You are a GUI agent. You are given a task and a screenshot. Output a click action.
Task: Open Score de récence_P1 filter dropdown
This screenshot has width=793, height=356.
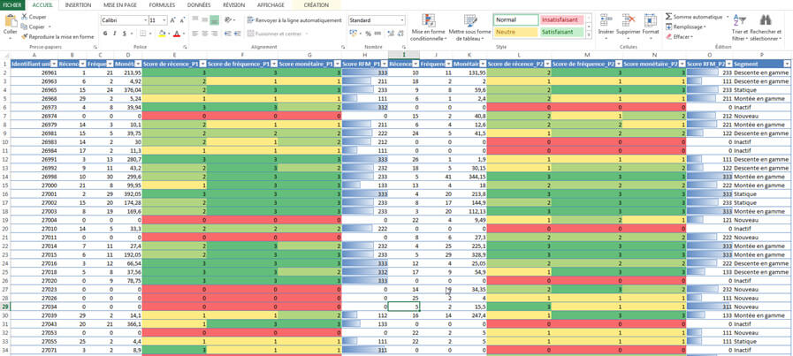click(x=202, y=64)
